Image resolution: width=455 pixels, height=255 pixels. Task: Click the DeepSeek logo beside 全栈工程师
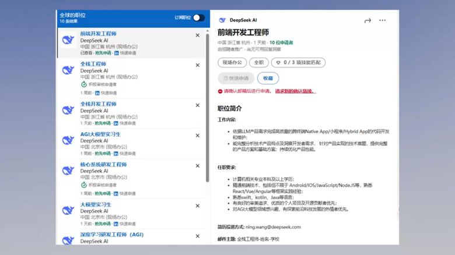tap(68, 70)
